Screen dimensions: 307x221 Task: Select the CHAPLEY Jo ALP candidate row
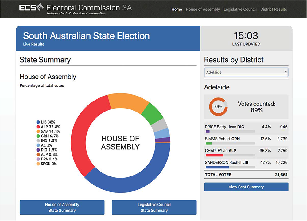[x=246, y=152]
